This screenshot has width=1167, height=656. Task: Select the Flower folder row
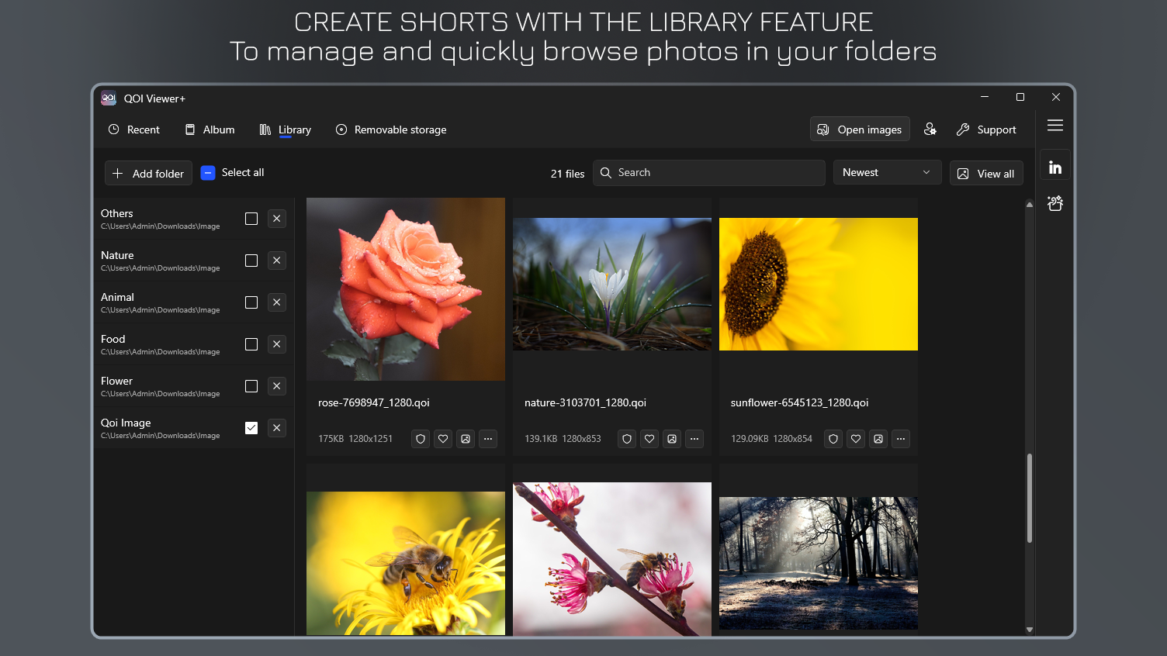pos(193,386)
